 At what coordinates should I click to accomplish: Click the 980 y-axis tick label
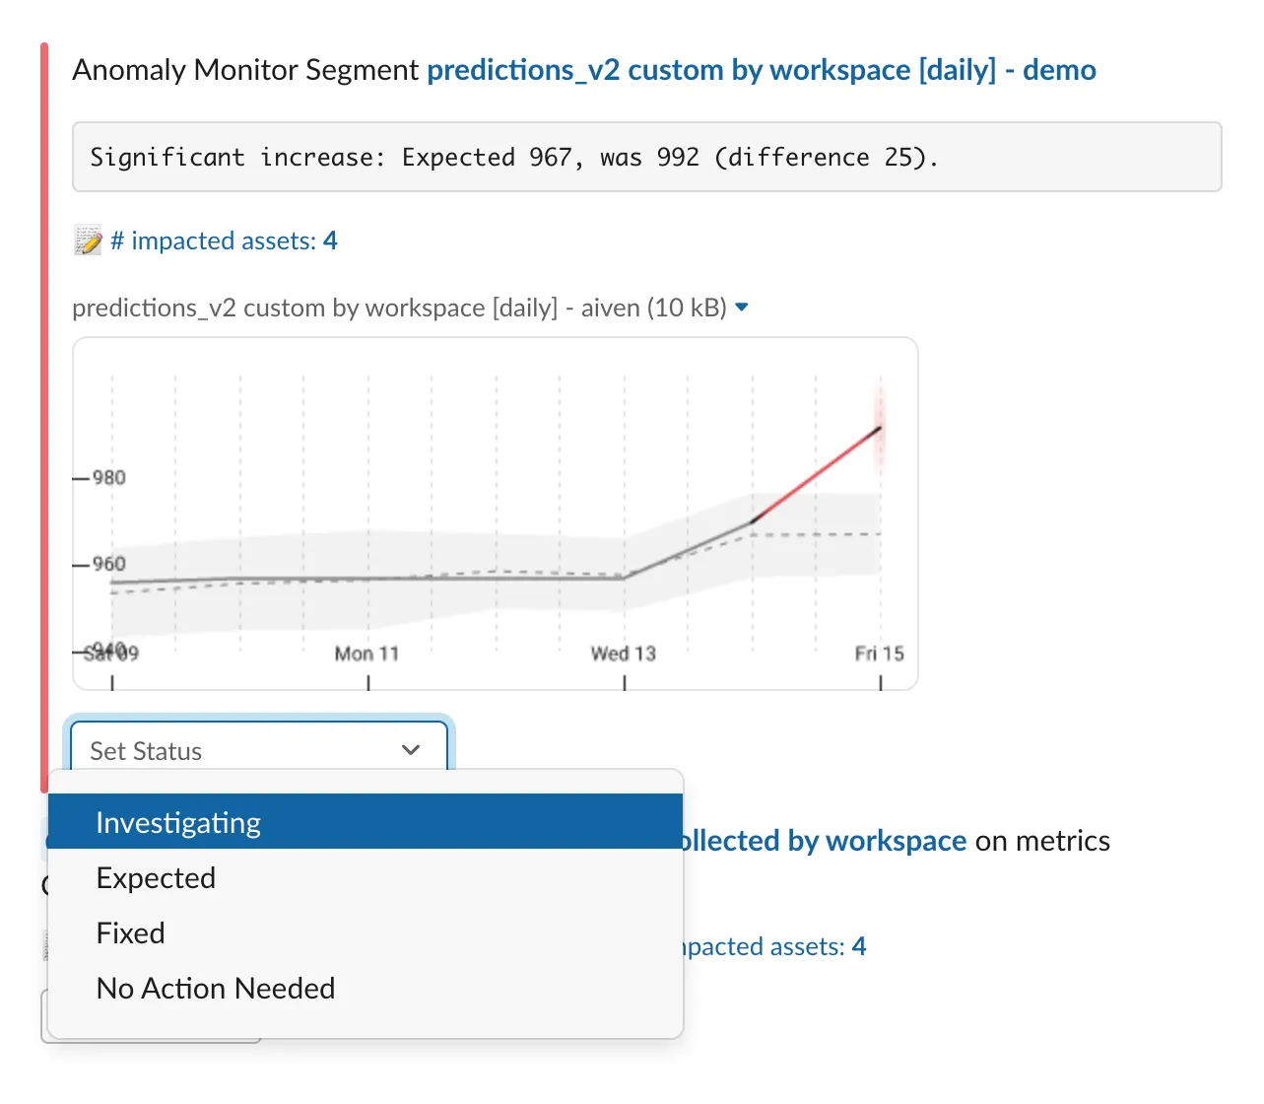pos(109,477)
